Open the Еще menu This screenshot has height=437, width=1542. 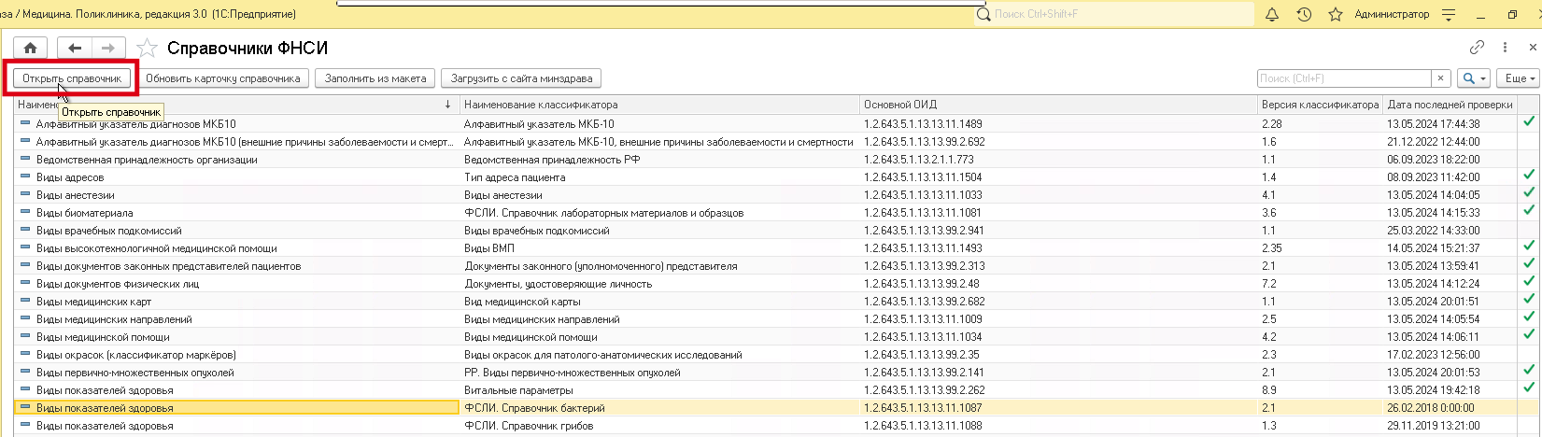[1518, 78]
